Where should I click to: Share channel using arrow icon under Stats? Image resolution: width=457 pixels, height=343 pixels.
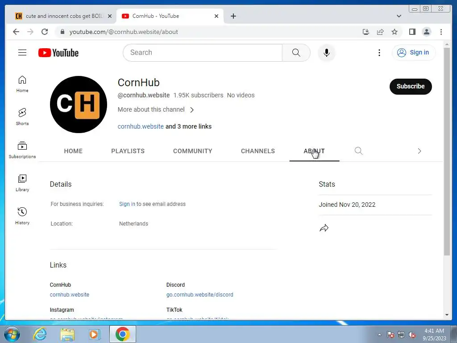pyautogui.click(x=324, y=228)
